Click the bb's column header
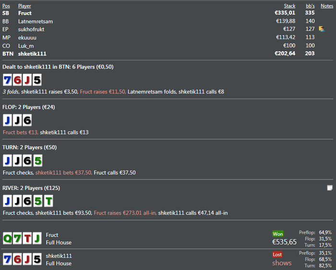The width and height of the screenshot is (336, 270). click(310, 6)
